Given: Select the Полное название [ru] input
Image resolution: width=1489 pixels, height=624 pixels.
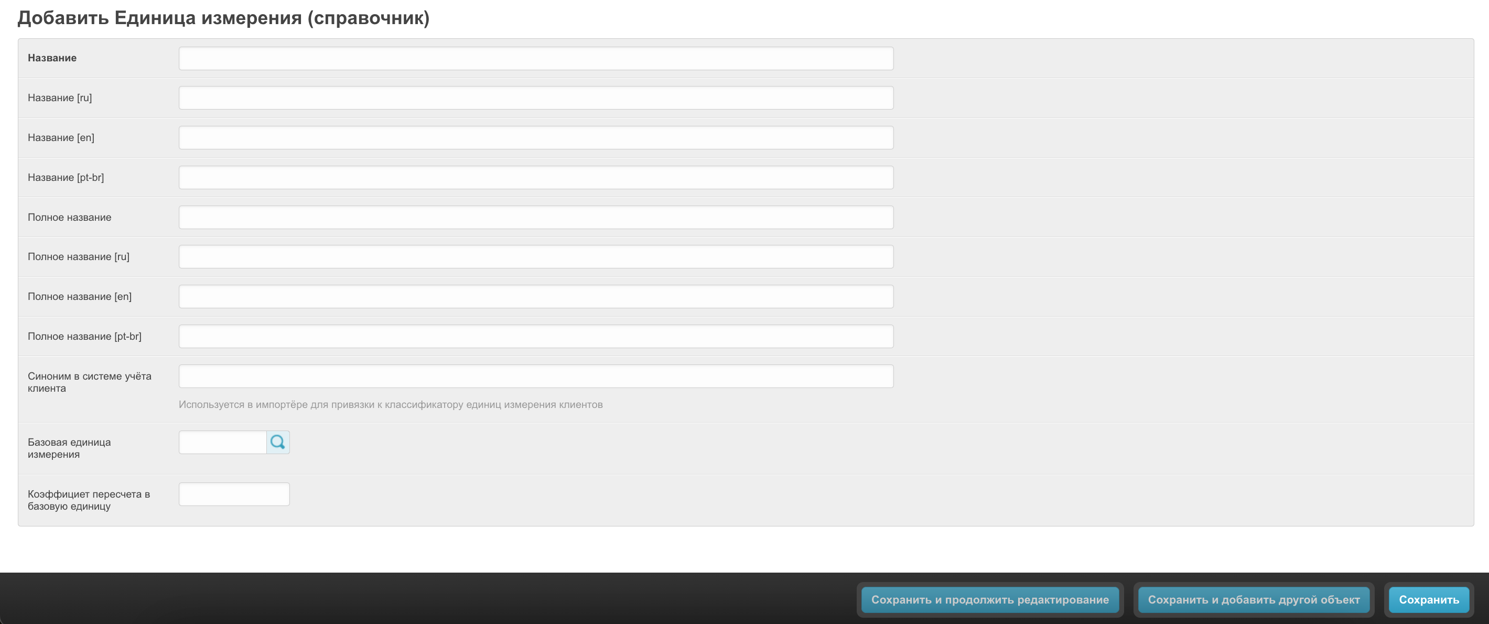Looking at the screenshot, I should 535,257.
